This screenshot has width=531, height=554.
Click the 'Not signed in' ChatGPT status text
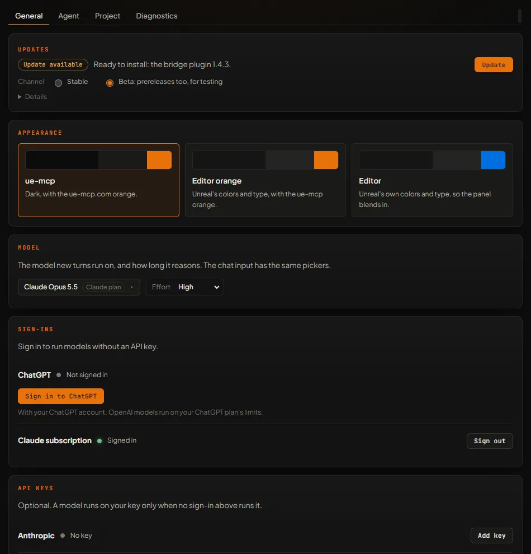[x=87, y=375]
